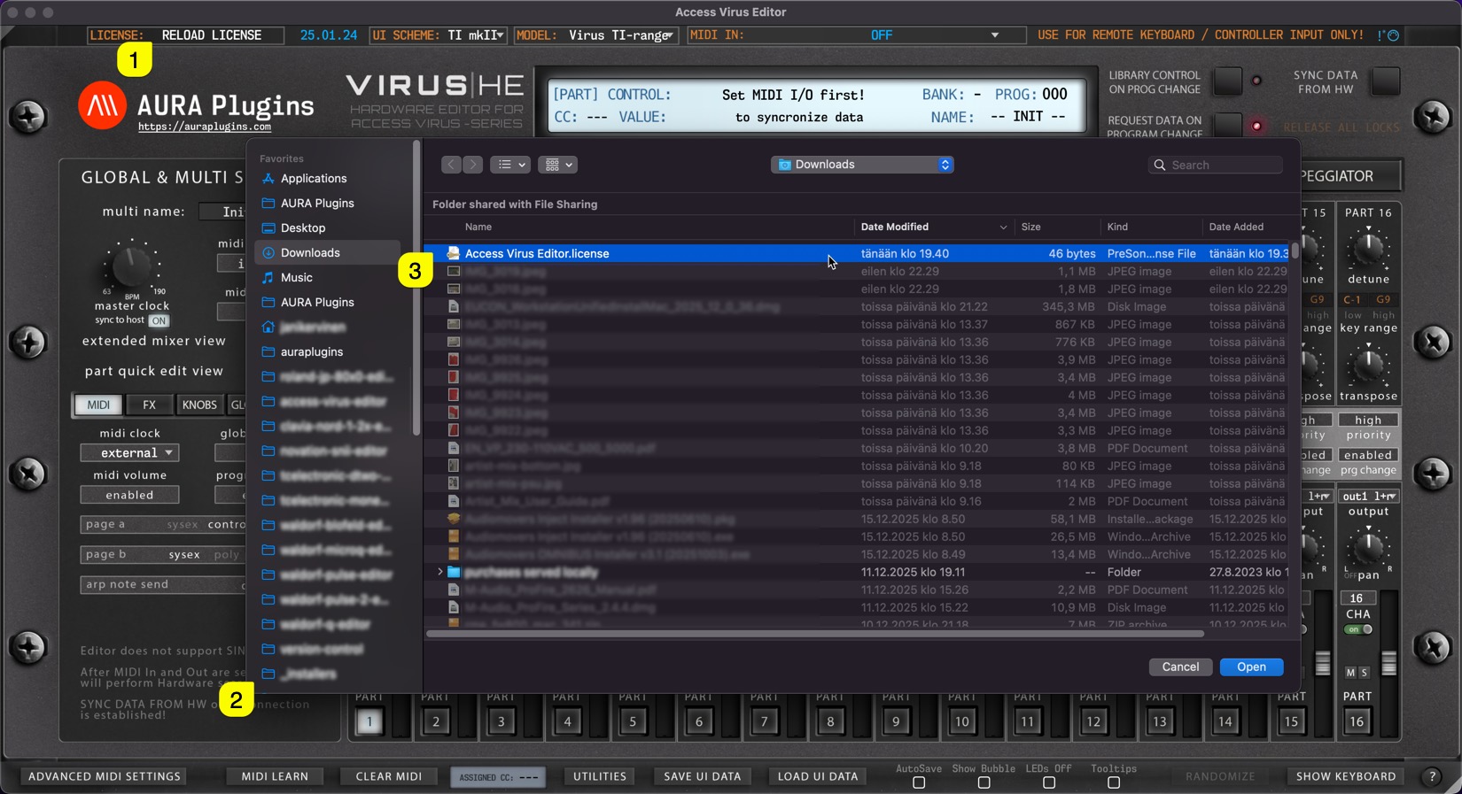Click the AURA Plugins round logo
This screenshot has width=1462, height=794.
click(102, 105)
